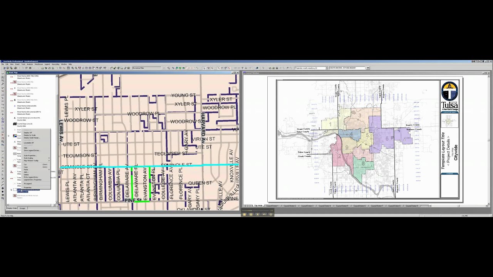Select Fit by Legend Entry
Viewport: 493px width, 277px height.
[35, 177]
